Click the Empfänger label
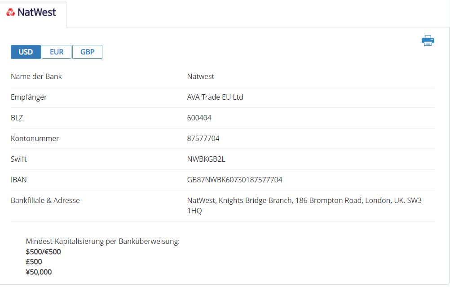450x287 pixels. coord(29,97)
